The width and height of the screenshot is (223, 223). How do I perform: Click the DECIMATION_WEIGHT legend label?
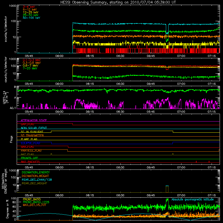pyautogui.click(x=35, y=176)
